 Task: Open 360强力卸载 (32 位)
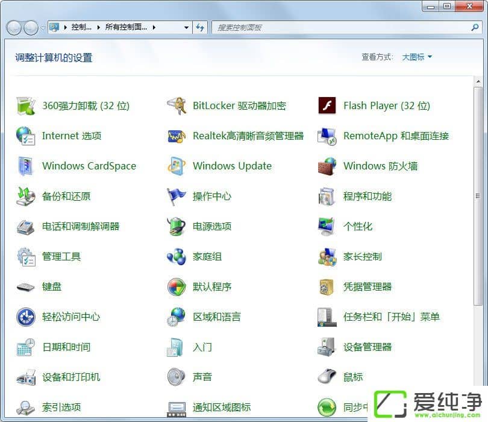pos(86,105)
